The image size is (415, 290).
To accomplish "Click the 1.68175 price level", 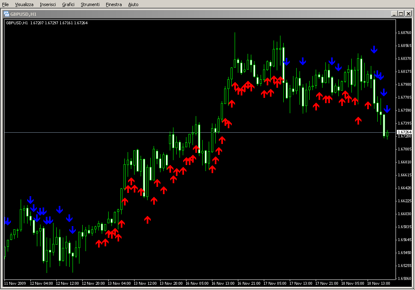I will click(405, 72).
